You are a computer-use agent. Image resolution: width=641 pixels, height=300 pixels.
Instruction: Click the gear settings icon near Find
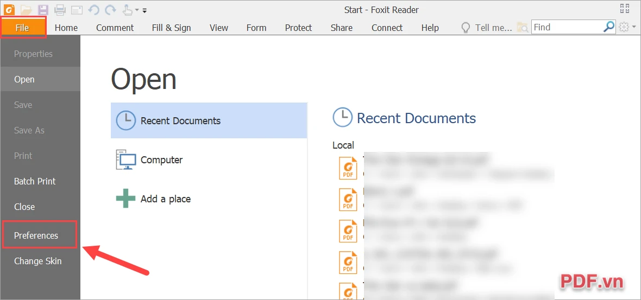(624, 27)
